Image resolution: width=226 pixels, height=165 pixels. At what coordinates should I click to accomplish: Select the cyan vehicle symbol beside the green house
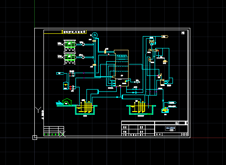(59, 103)
